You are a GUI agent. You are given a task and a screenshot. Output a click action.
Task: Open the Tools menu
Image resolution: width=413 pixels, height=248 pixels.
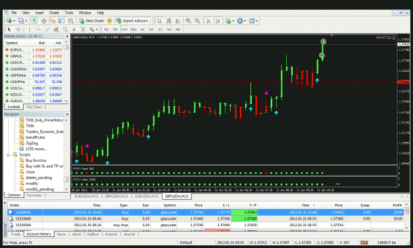69,13
